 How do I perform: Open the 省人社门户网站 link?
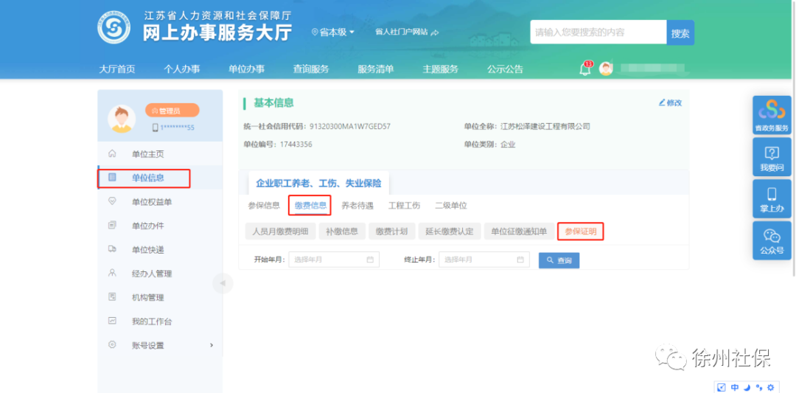click(406, 32)
